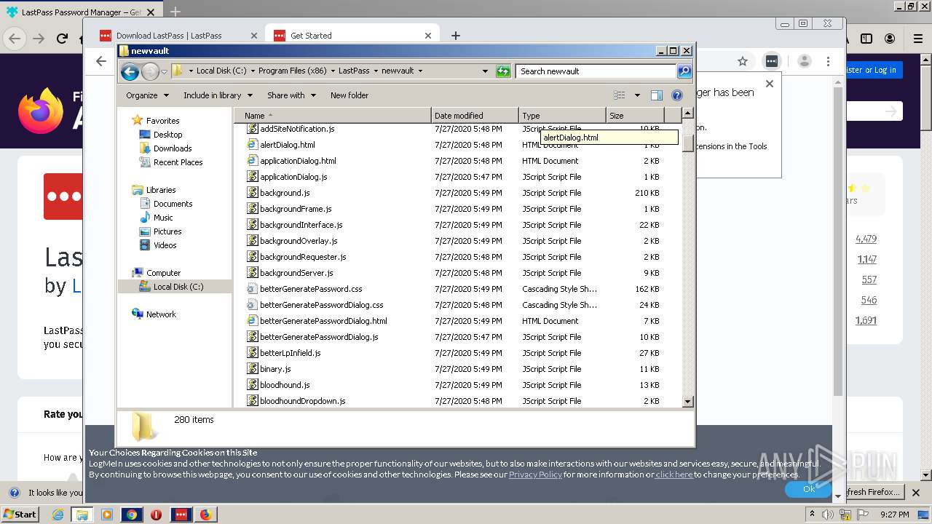The height and width of the screenshot is (524, 932).
Task: Sort files by Date modified column
Action: pos(475,116)
